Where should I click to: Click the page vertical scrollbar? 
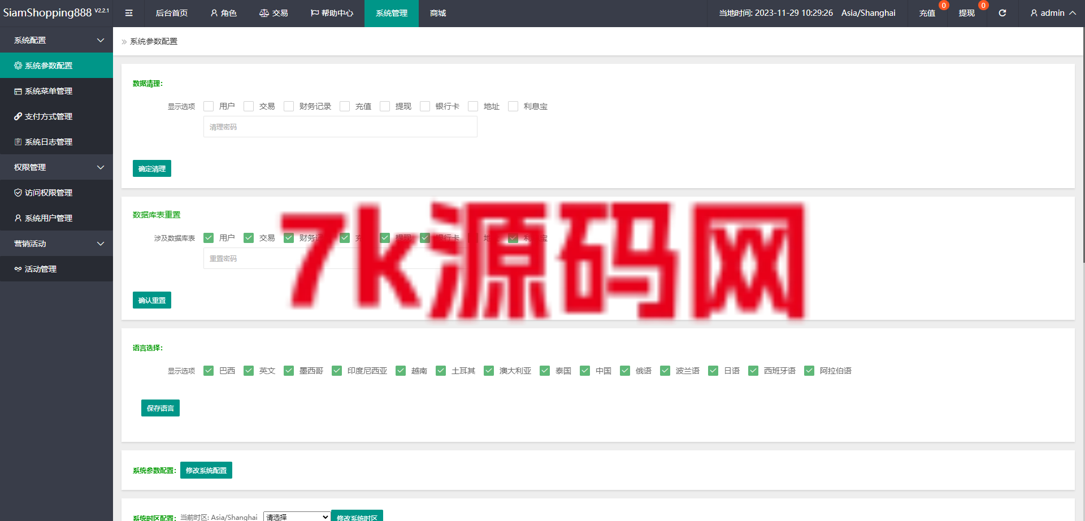click(1084, 145)
